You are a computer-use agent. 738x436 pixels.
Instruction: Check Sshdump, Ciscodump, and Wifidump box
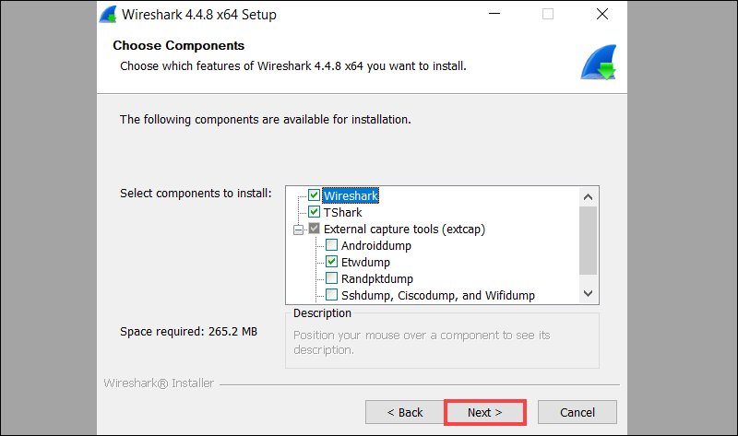[331, 295]
